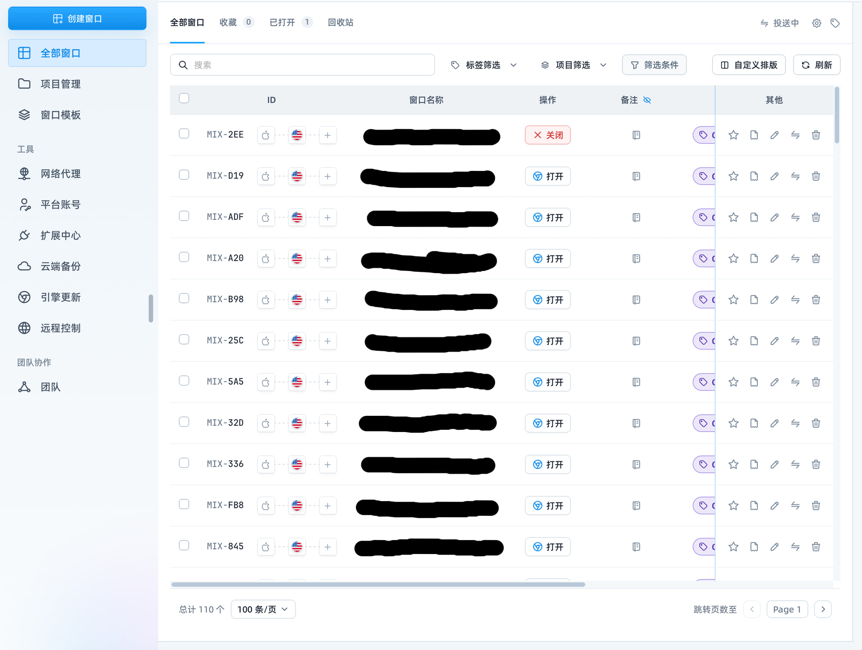This screenshot has width=862, height=650.
Task: Open Window Templates (窗口模板) in sidebar
Action: [x=77, y=115]
